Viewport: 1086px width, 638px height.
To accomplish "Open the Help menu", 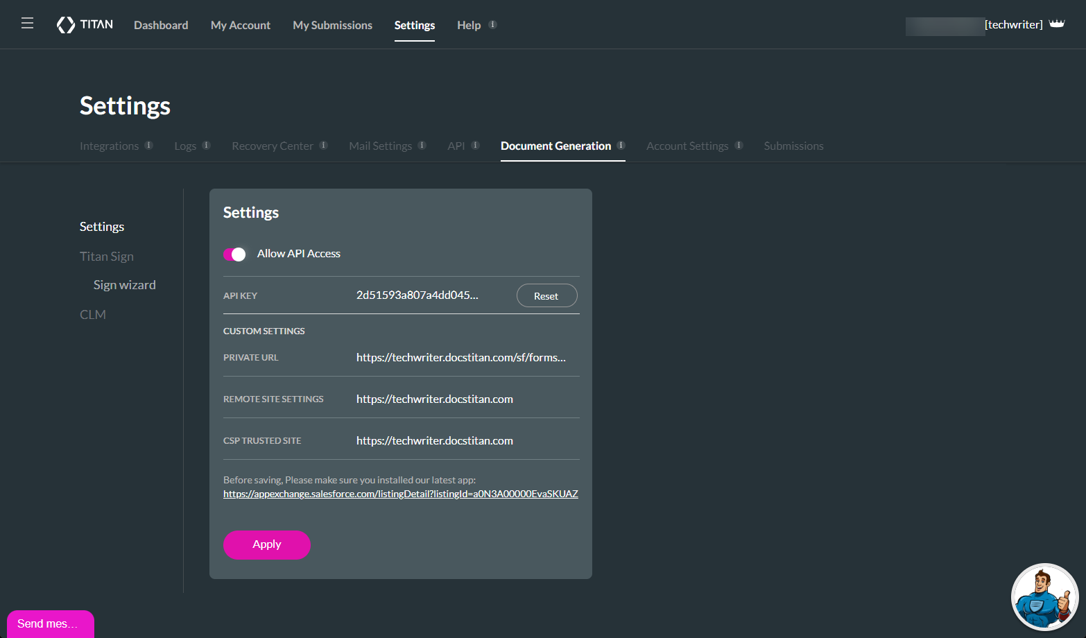I will point(469,25).
